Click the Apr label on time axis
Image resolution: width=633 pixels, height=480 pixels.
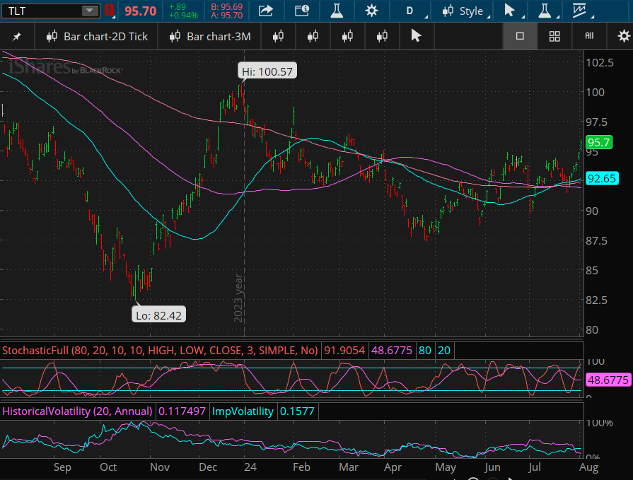click(x=393, y=467)
